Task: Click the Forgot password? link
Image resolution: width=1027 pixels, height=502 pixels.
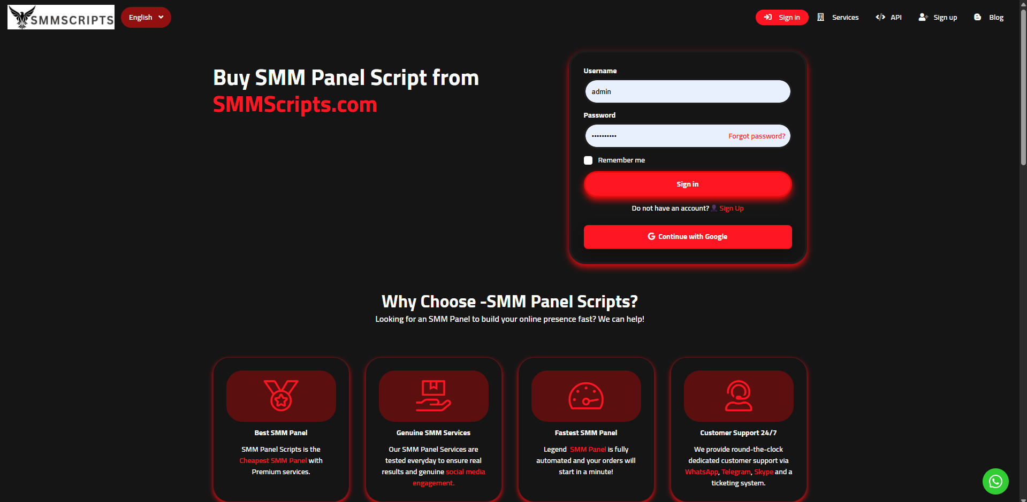Action: coord(756,136)
